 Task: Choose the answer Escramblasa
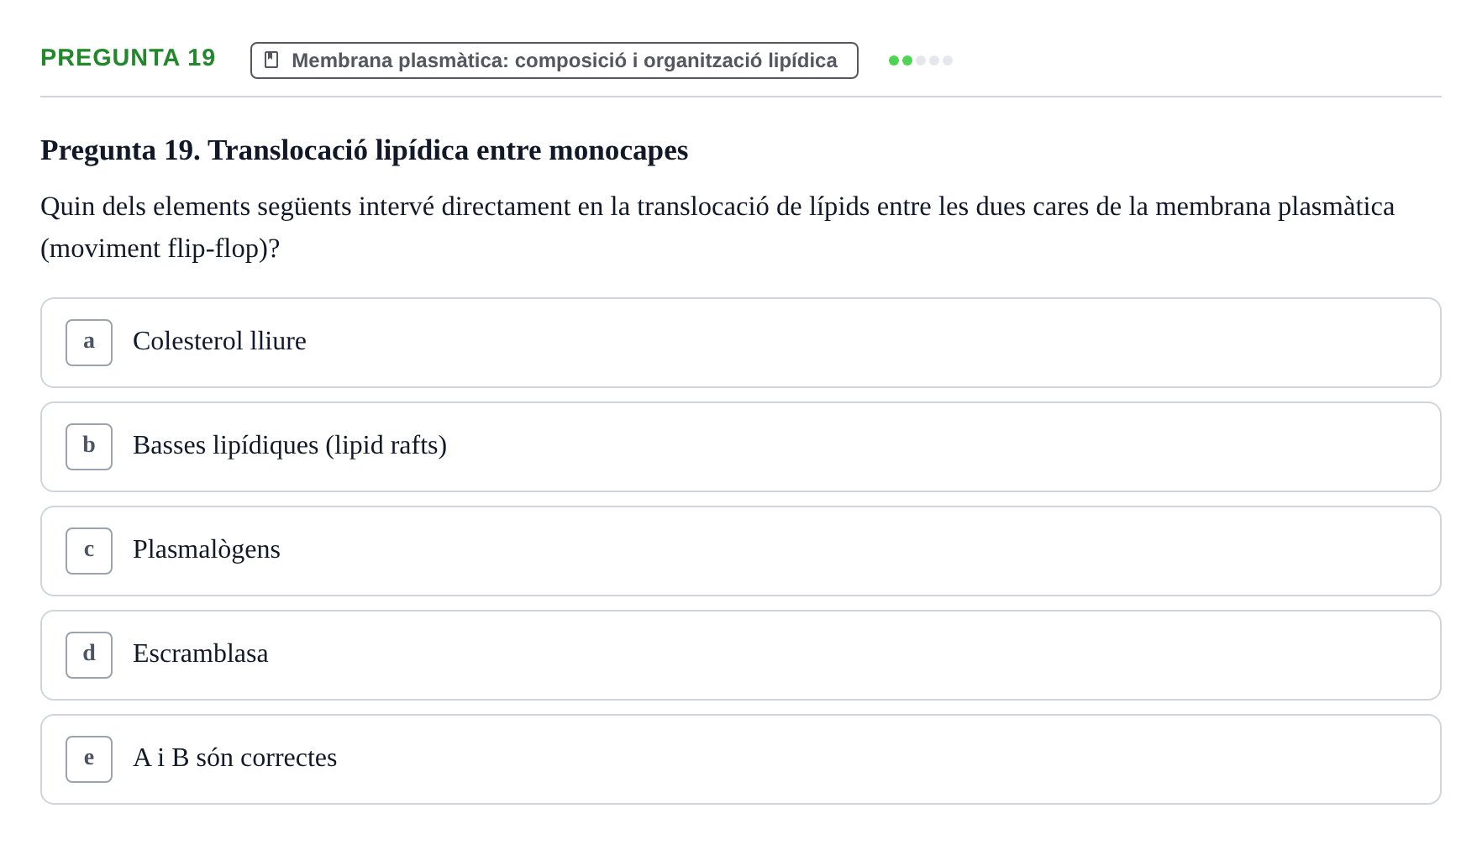[741, 655]
